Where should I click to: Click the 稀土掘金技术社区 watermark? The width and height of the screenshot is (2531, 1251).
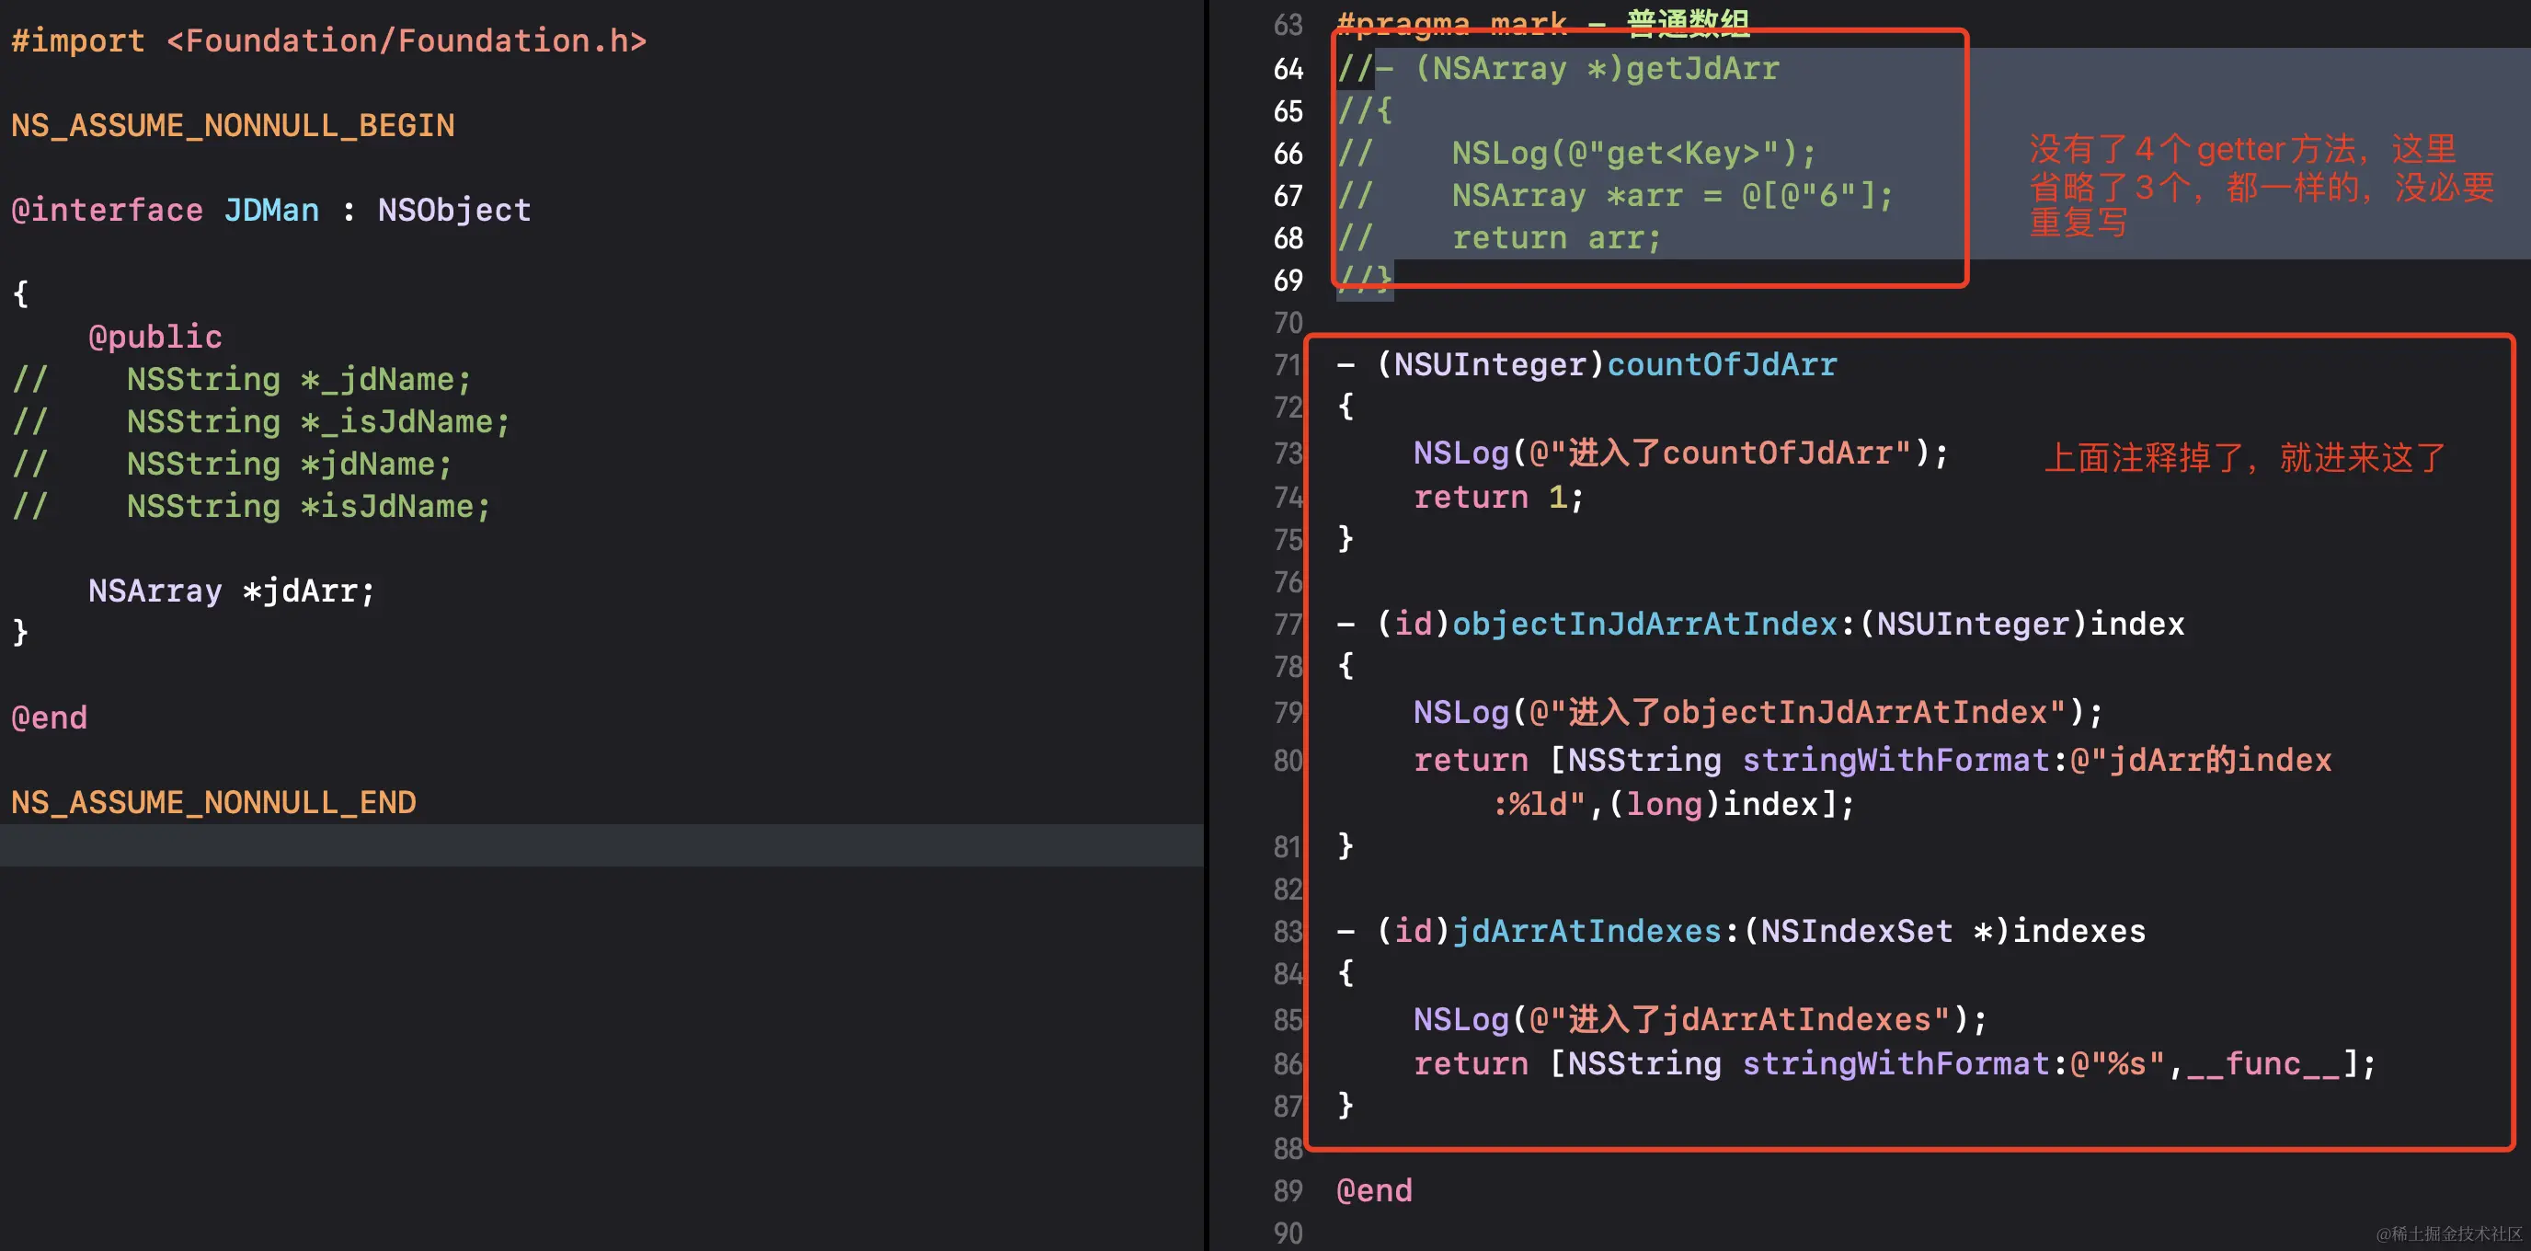tap(2448, 1234)
